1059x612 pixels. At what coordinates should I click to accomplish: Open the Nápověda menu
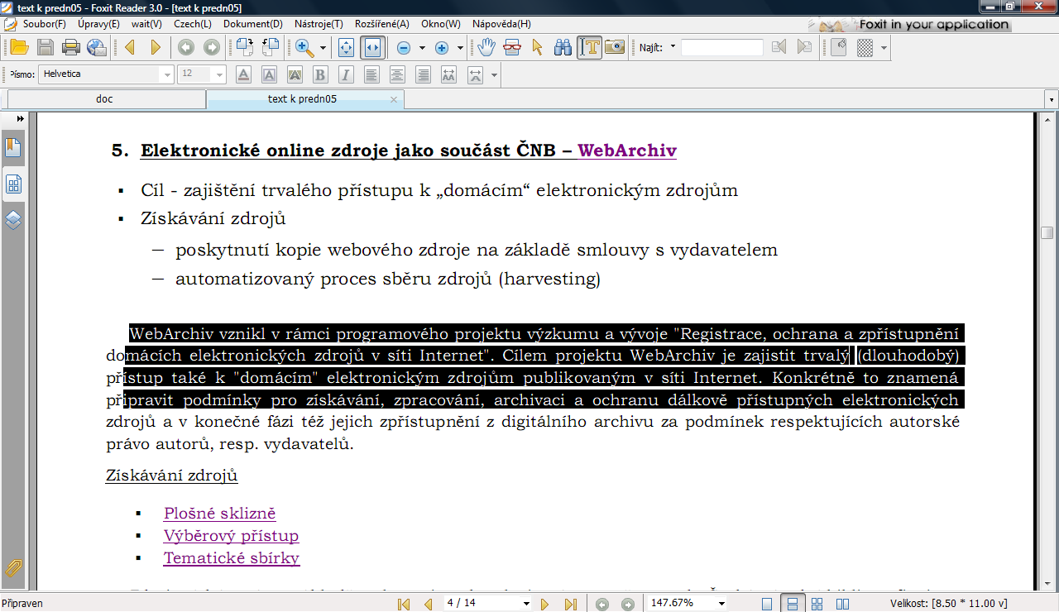501,24
